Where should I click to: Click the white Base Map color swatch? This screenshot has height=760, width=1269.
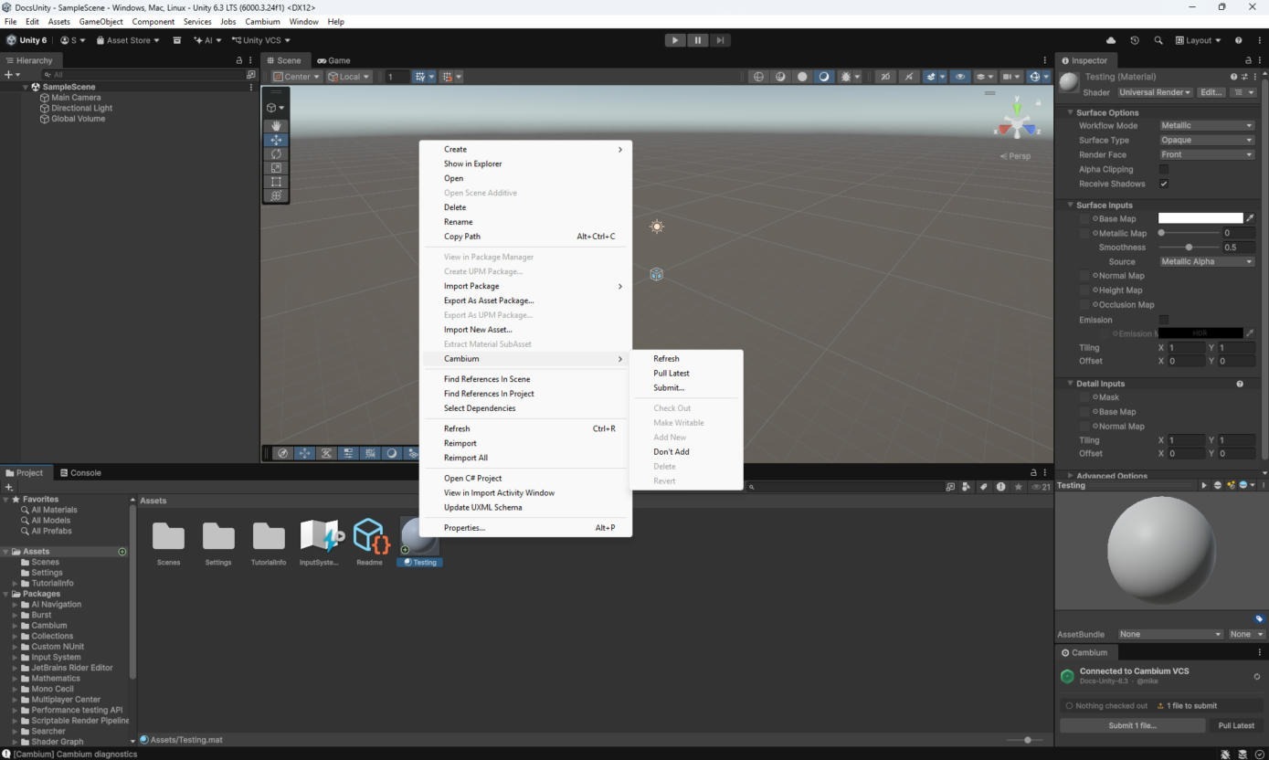tap(1200, 218)
